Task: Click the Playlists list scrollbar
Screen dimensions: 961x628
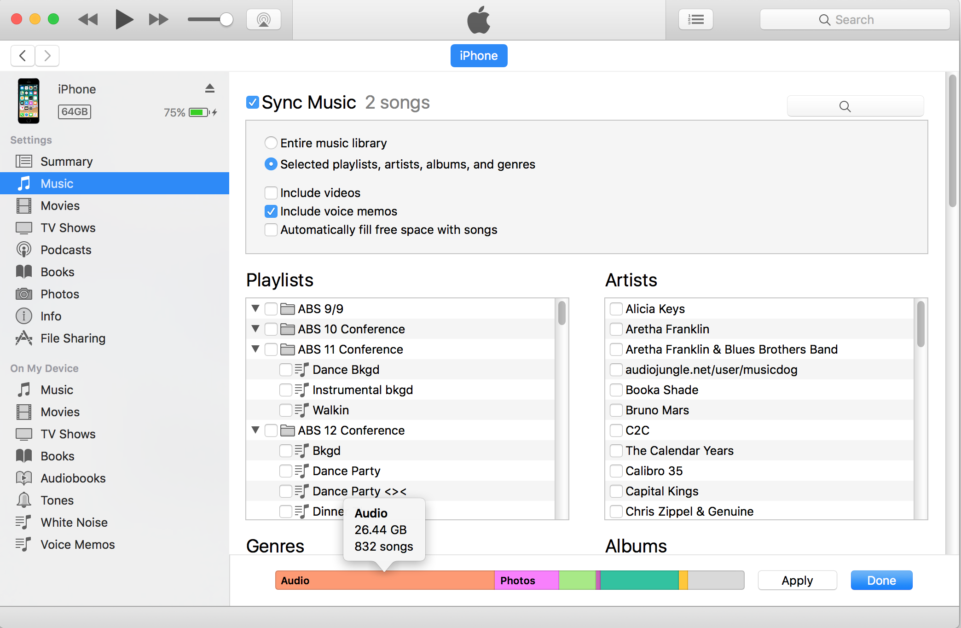Action: point(562,313)
